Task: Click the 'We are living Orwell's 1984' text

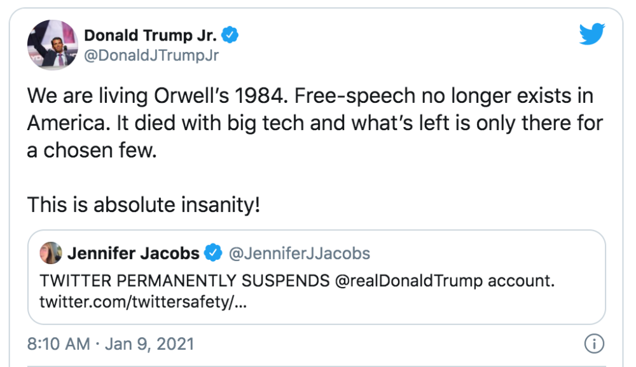Action: 157,96
